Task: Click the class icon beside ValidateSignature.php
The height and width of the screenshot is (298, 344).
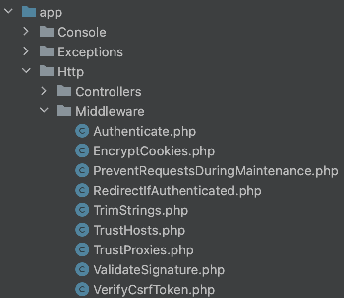Action: pos(82,270)
